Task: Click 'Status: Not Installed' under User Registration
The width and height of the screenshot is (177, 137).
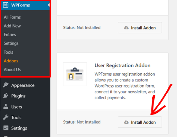Action: pos(82,122)
